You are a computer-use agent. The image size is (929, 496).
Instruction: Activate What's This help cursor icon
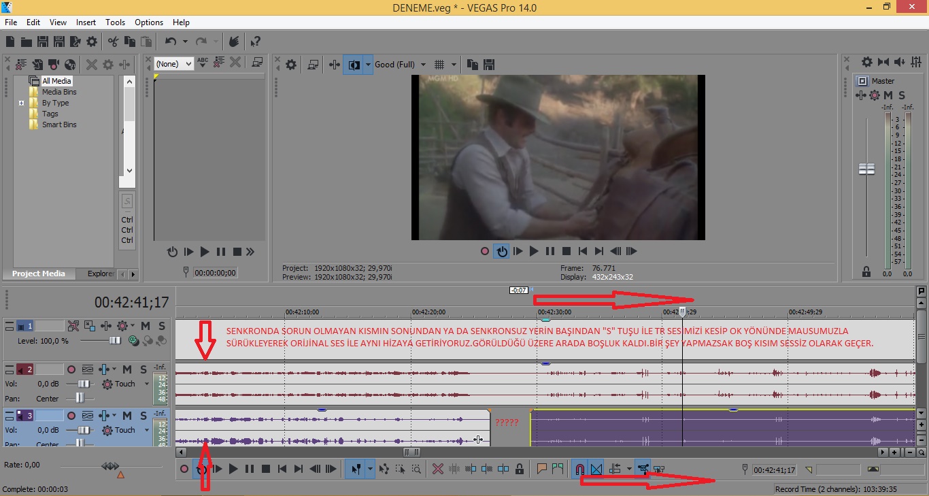(x=255, y=42)
